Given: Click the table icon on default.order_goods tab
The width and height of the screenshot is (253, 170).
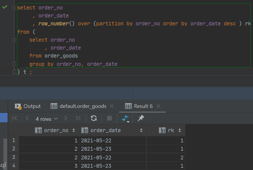Looking at the screenshot, I should click(x=54, y=106).
